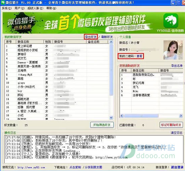
Task: Click deleted-friends 微信号 column header
Action: [171, 71]
